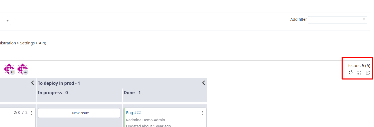Filter board by the AZ user avatar
The image size is (374, 127).
(23, 69)
